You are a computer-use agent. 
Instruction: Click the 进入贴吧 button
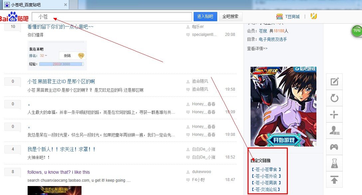(x=205, y=17)
